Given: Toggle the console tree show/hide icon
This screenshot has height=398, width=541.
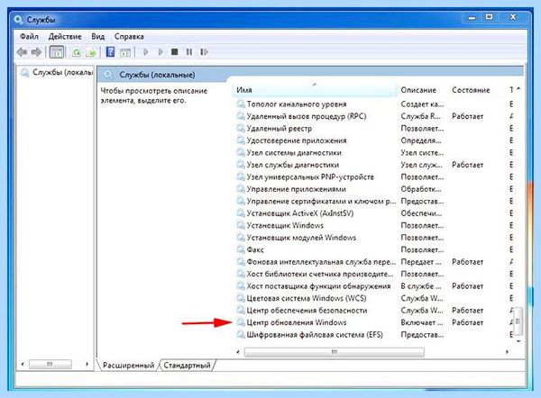Looking at the screenshot, I should 57,52.
